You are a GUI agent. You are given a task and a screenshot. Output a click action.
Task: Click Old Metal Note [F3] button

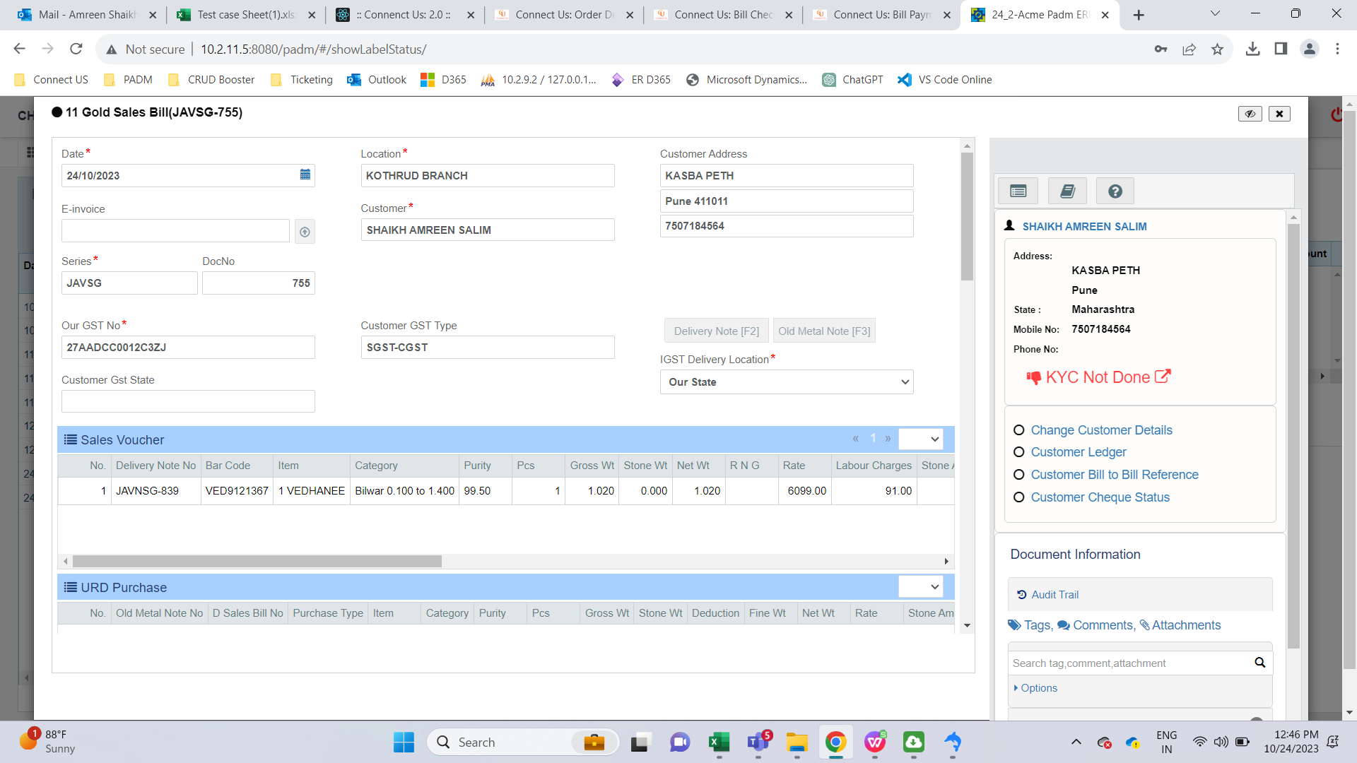pyautogui.click(x=824, y=331)
